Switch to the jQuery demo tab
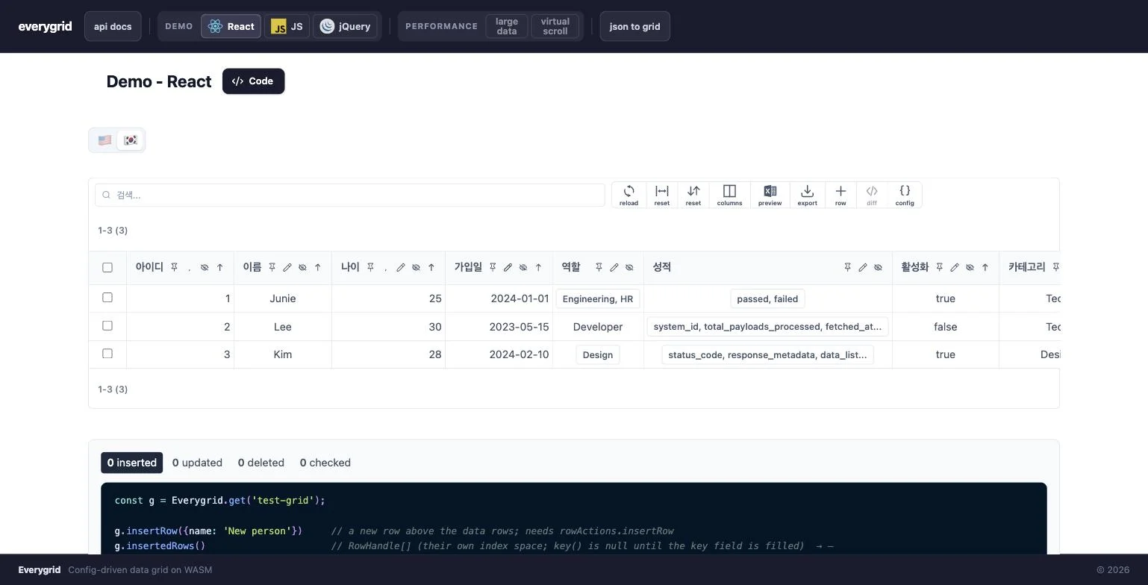This screenshot has width=1148, height=585. pos(345,26)
